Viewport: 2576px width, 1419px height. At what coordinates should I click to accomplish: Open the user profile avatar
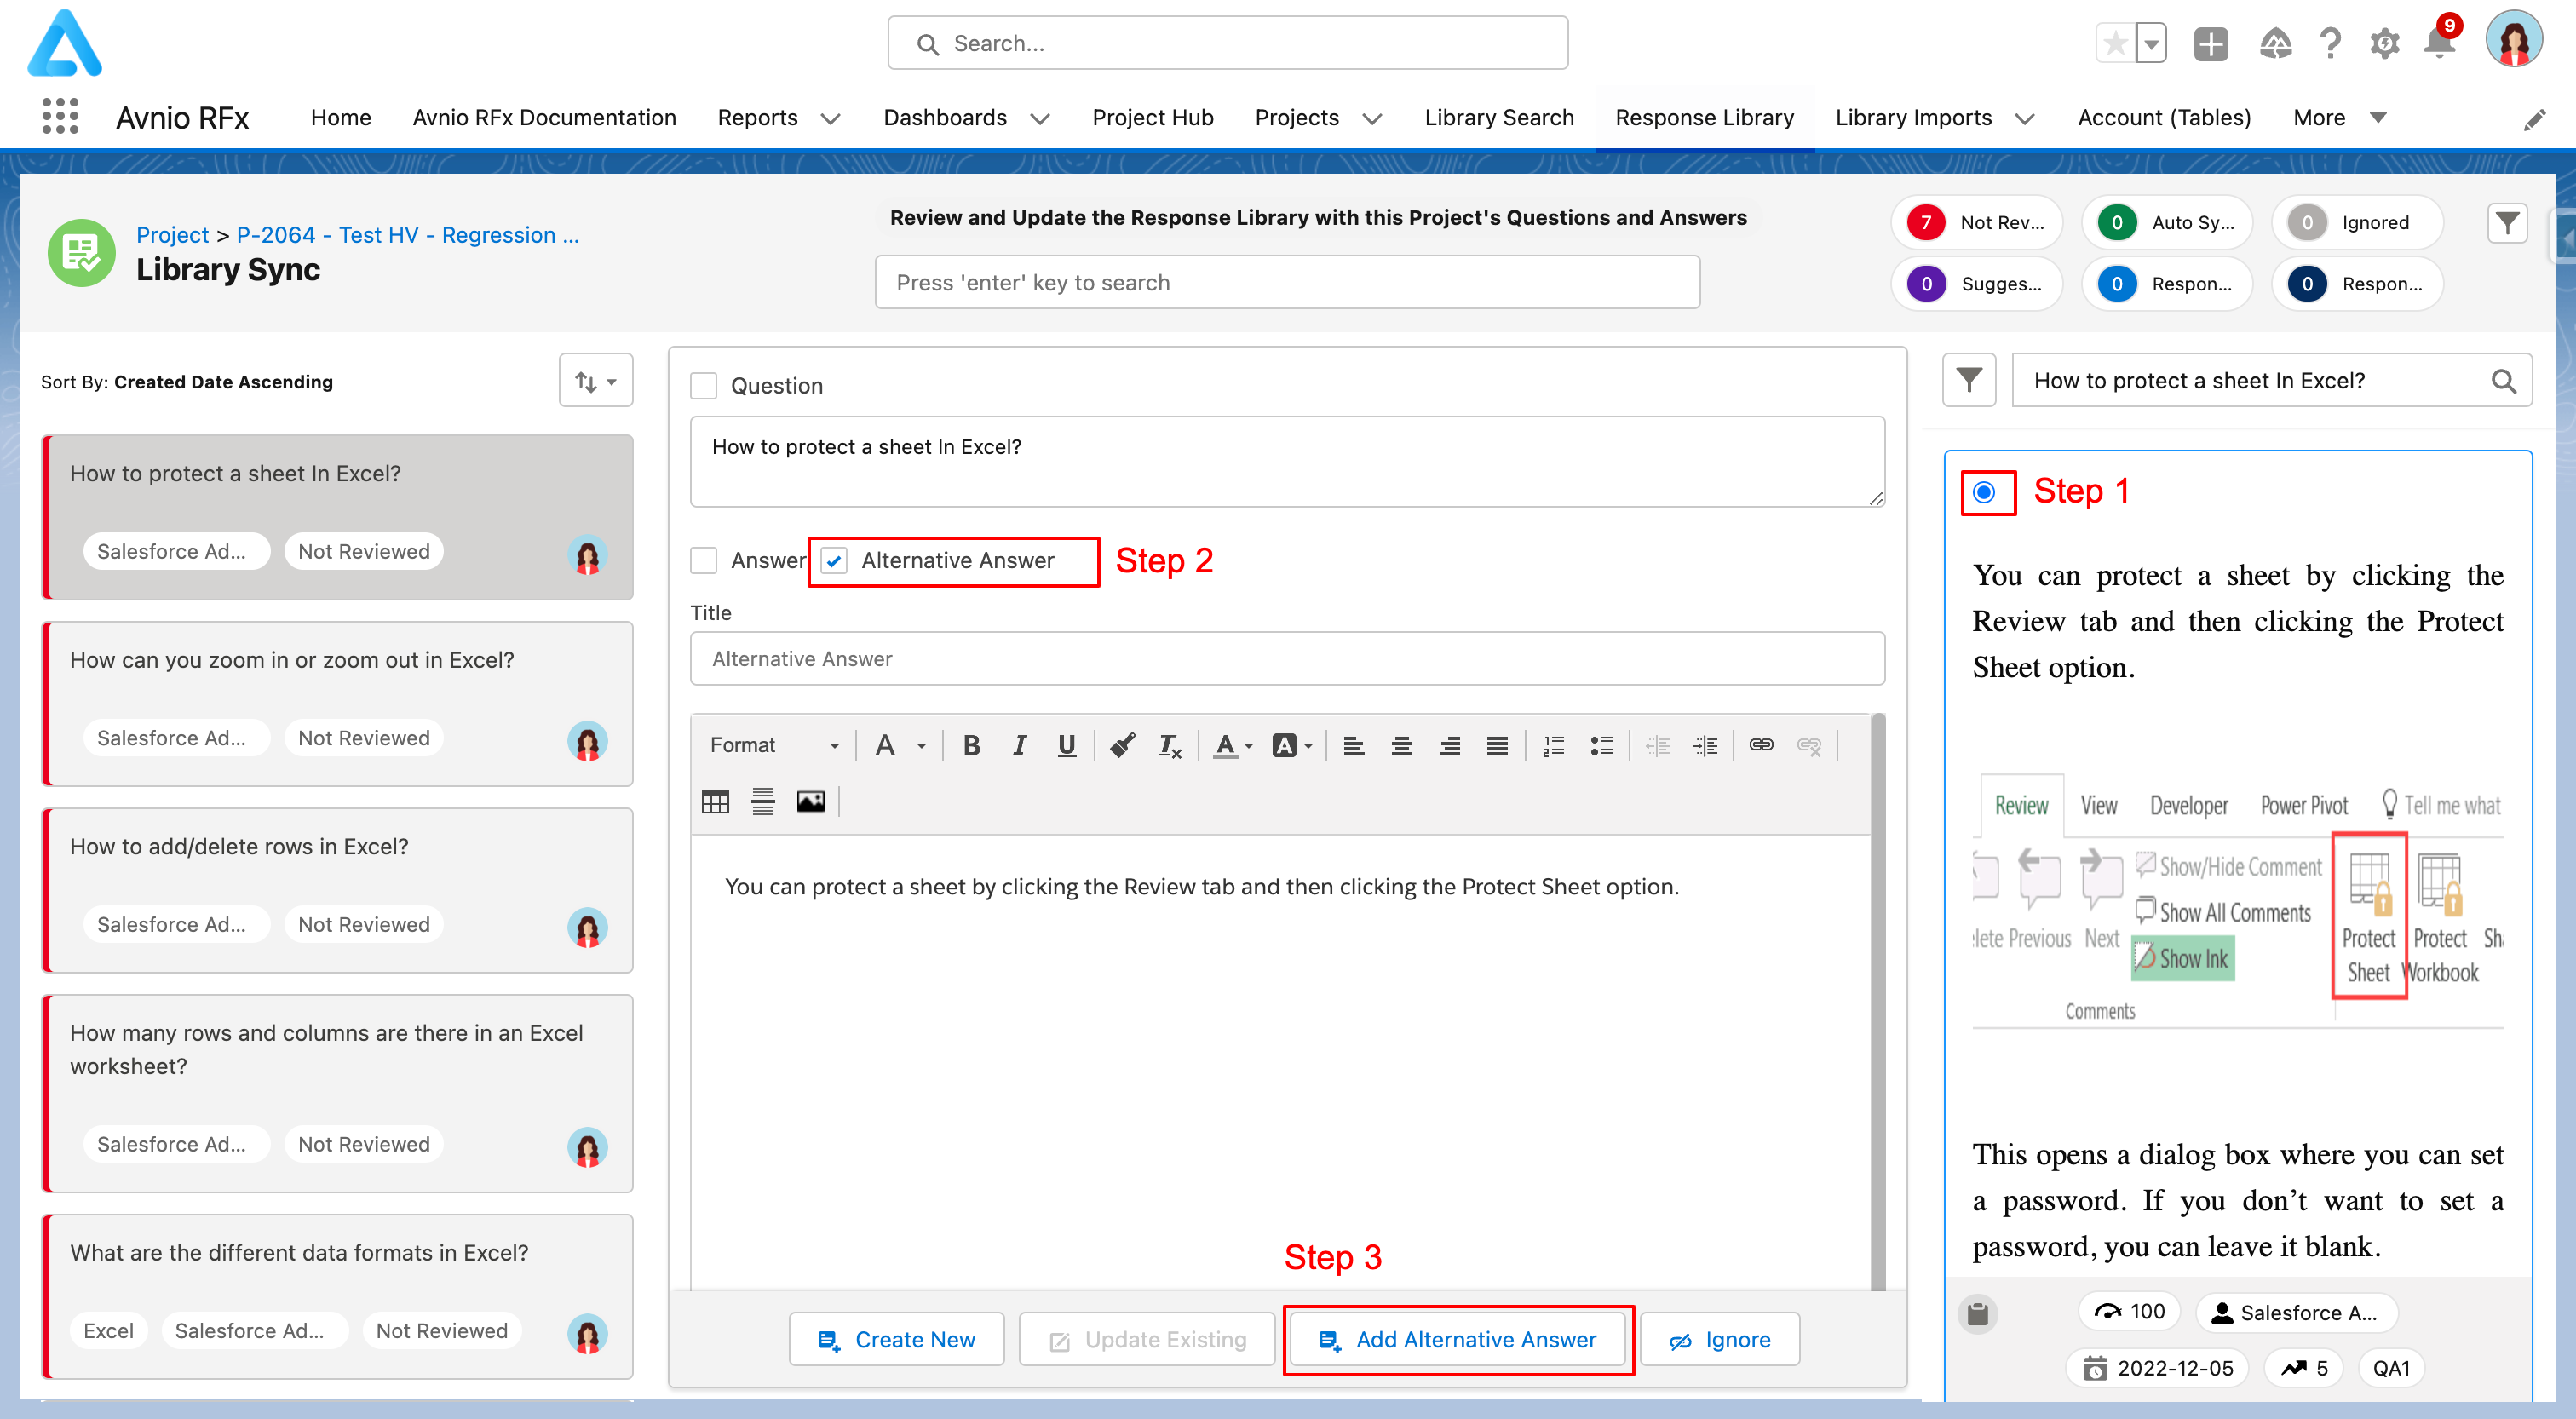point(2514,41)
